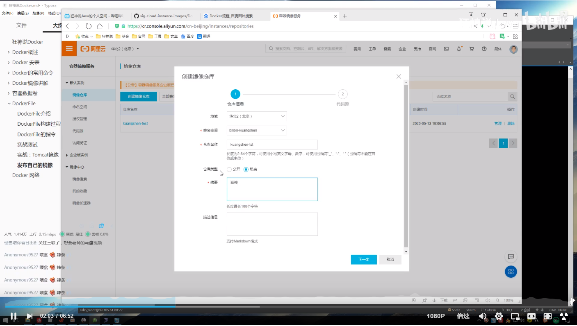Open the blue floating apps grid icon

tap(511, 272)
